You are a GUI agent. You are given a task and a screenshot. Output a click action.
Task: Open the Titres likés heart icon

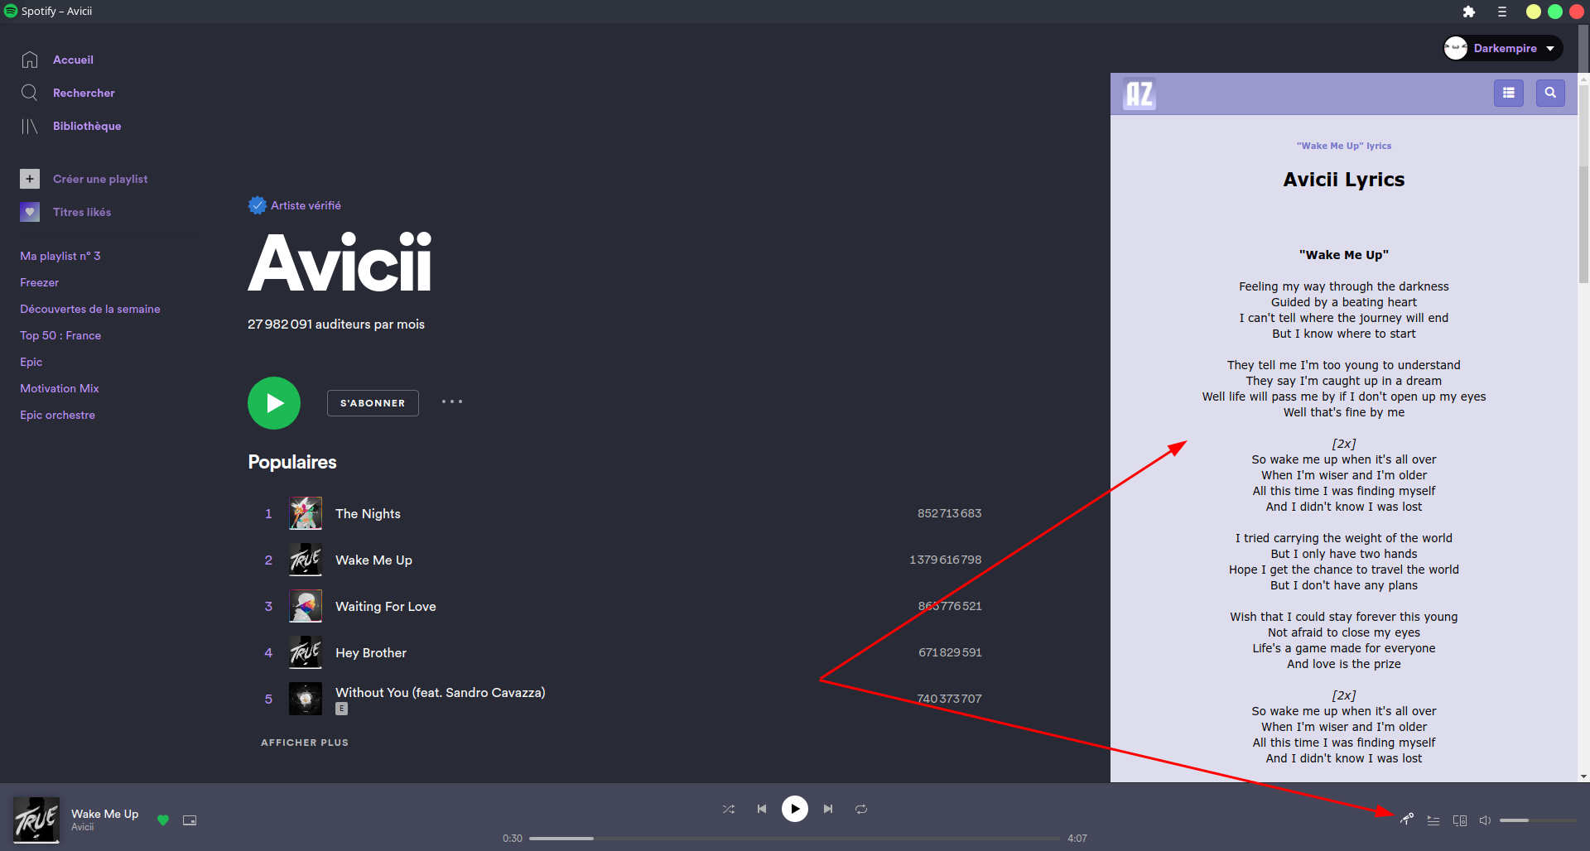(x=30, y=212)
